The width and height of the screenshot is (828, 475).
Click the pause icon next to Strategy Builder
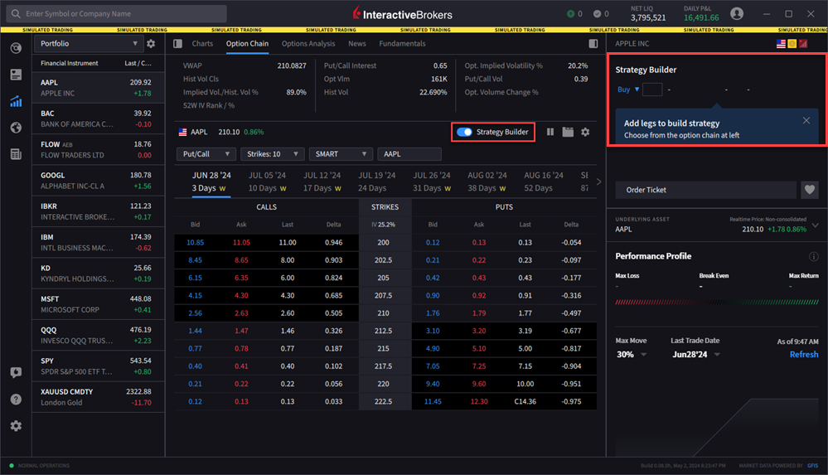[x=550, y=132]
